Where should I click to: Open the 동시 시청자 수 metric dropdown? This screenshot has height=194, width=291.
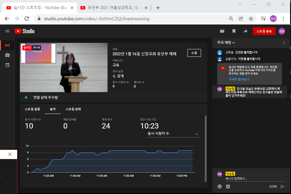(197, 134)
